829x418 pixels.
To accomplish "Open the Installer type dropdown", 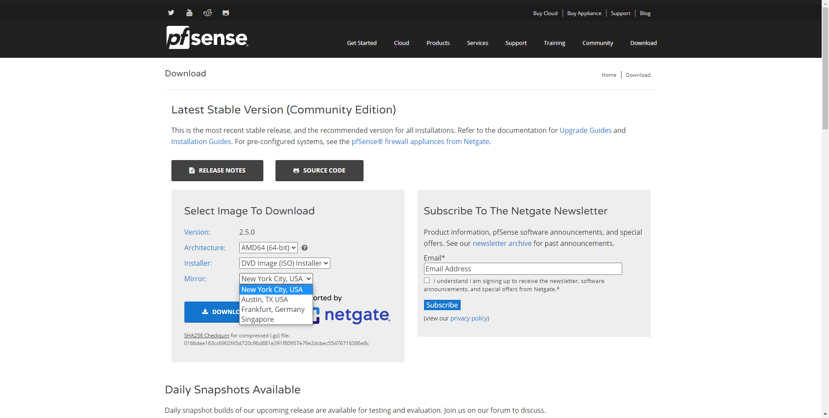I will click(x=285, y=263).
